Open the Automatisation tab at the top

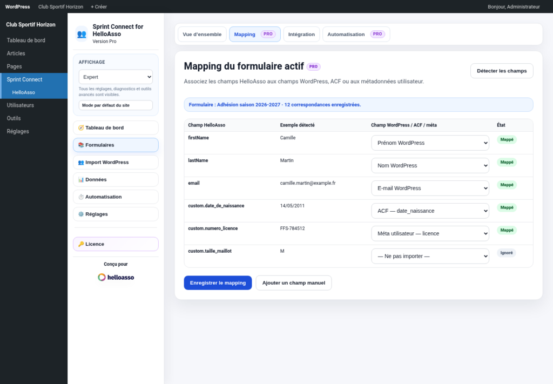356,34
